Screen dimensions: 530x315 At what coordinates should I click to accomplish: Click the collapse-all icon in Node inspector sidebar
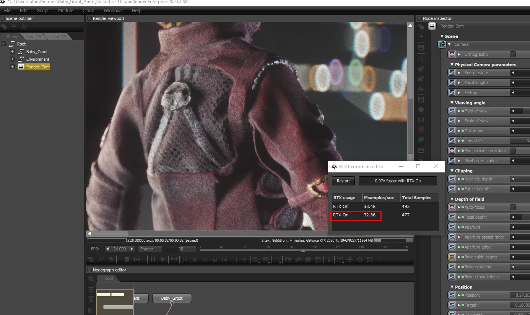click(421, 35)
